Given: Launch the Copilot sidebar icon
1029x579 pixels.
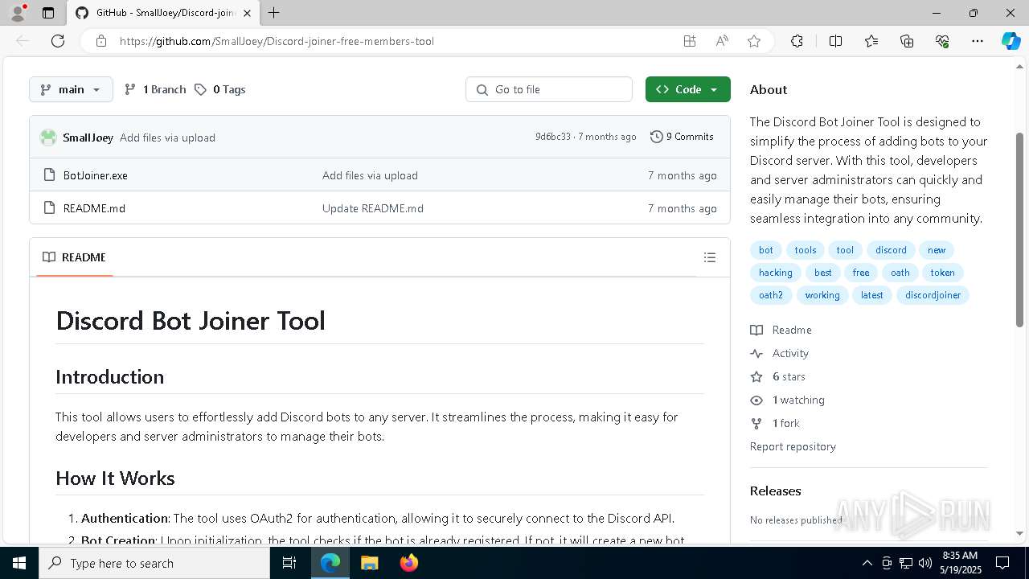Looking at the screenshot, I should point(1011,41).
